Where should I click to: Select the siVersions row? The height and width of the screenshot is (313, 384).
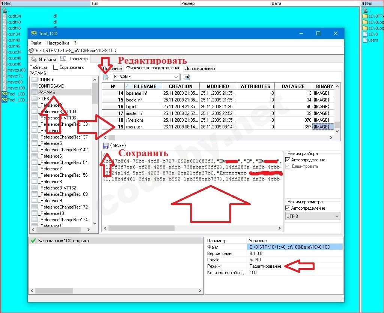click(218, 120)
